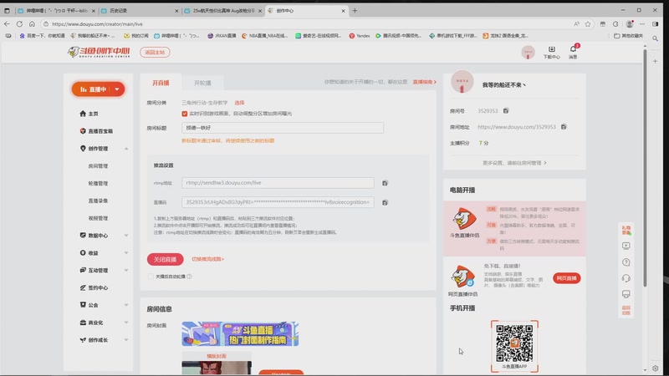The height and width of the screenshot is (376, 669).
Task: Open 直播百宝箱 in the sidebar
Action: (96, 131)
